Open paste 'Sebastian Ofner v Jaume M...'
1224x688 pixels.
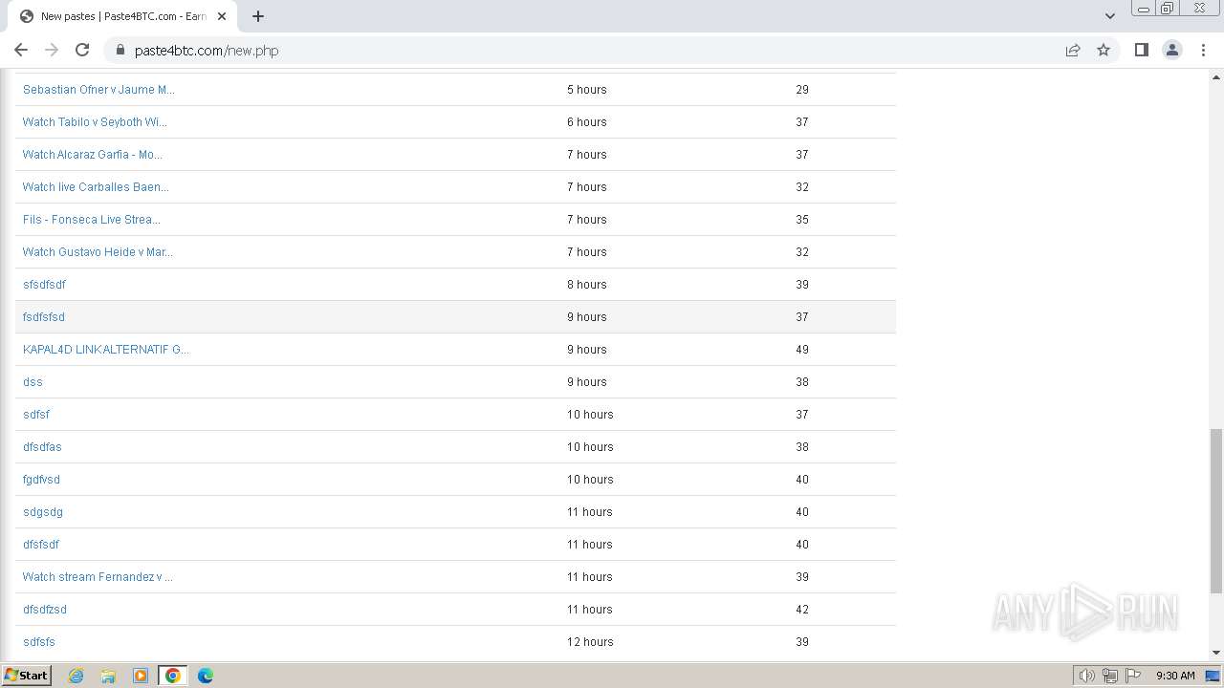click(x=98, y=90)
